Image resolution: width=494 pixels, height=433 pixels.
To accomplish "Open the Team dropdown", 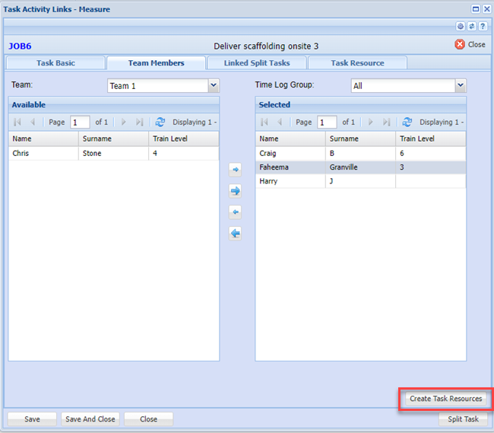I will pyautogui.click(x=213, y=86).
